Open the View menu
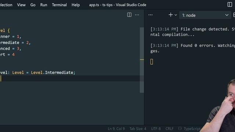This screenshot has width=235, height=132. [x=21, y=5]
